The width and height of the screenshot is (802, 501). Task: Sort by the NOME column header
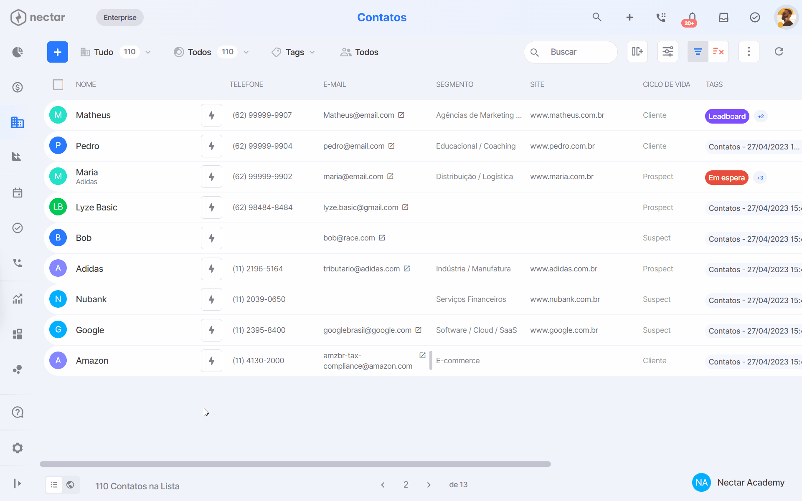86,84
